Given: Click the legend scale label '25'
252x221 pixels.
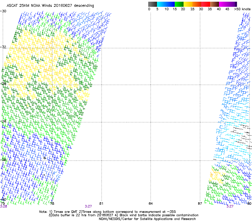Looking at the screenshot, I should tap(192, 9).
